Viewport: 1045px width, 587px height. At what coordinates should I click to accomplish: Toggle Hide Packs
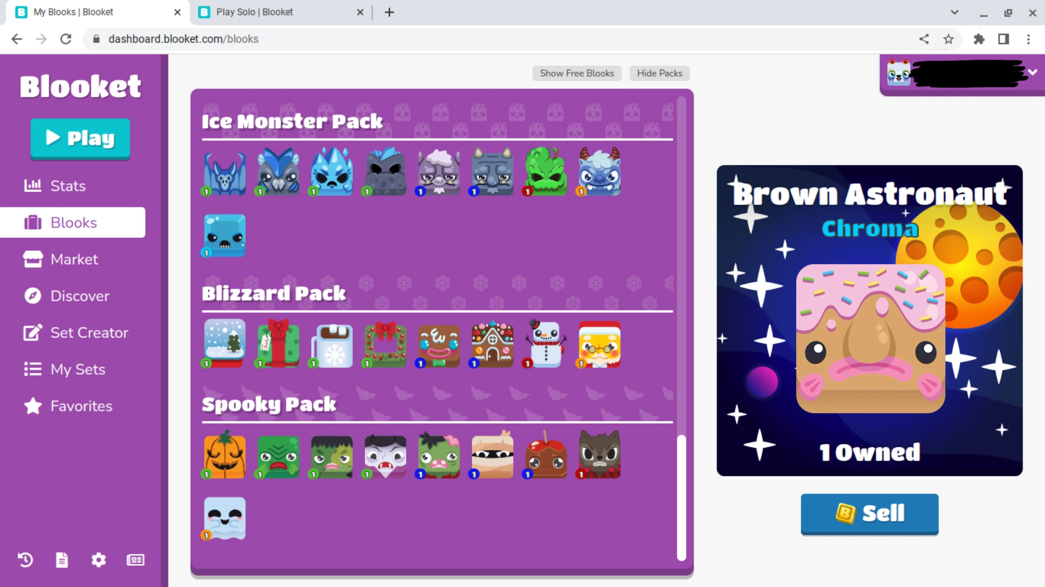(659, 73)
